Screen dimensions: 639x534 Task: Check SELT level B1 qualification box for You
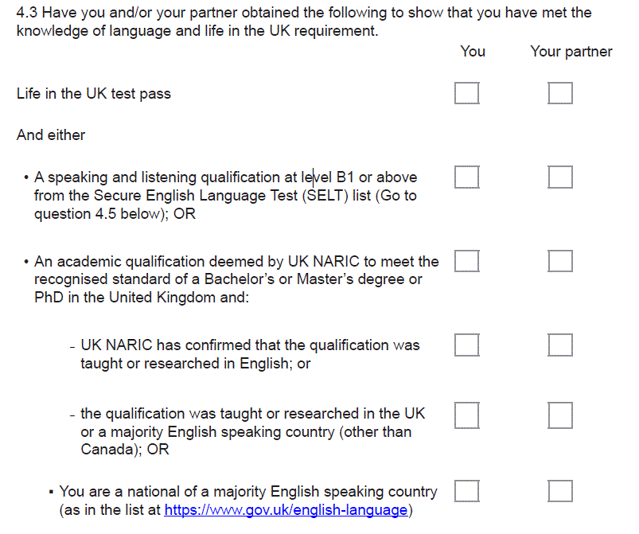pos(467,177)
